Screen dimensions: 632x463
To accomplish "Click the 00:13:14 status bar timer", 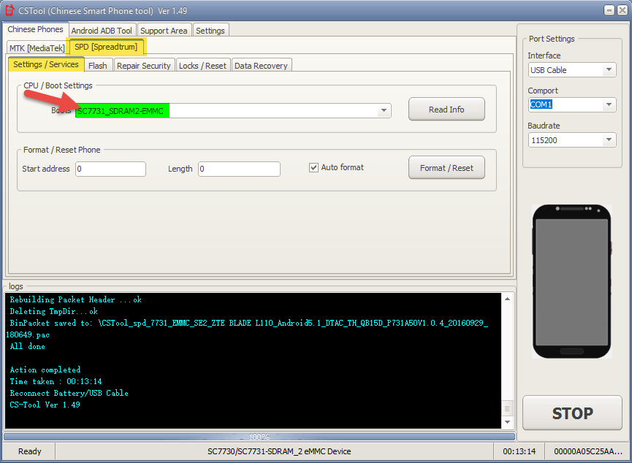I will click(519, 451).
